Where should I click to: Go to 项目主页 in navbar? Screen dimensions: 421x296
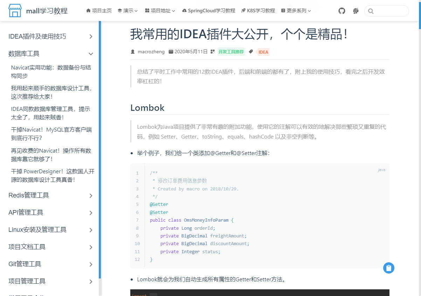click(99, 11)
